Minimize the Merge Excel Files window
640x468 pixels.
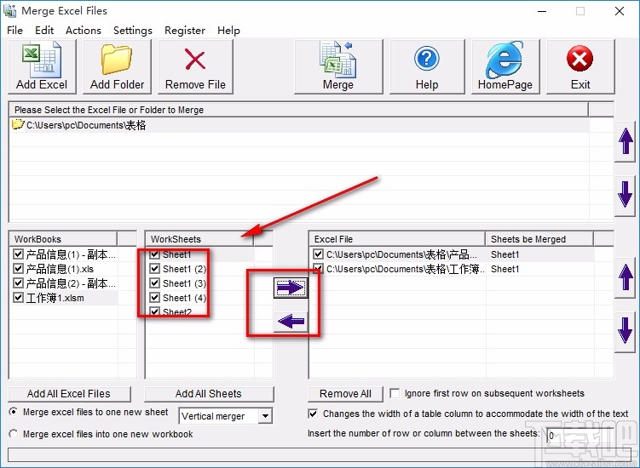click(542, 11)
